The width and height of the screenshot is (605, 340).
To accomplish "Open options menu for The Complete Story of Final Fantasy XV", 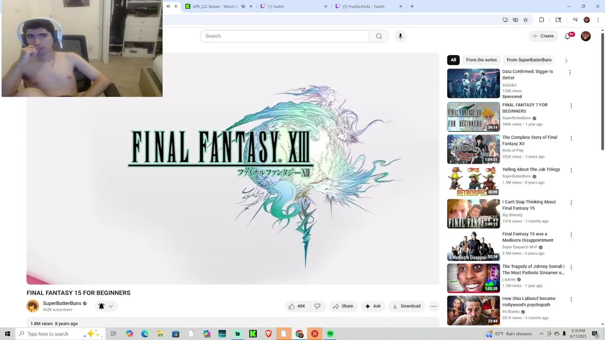I will (x=571, y=138).
